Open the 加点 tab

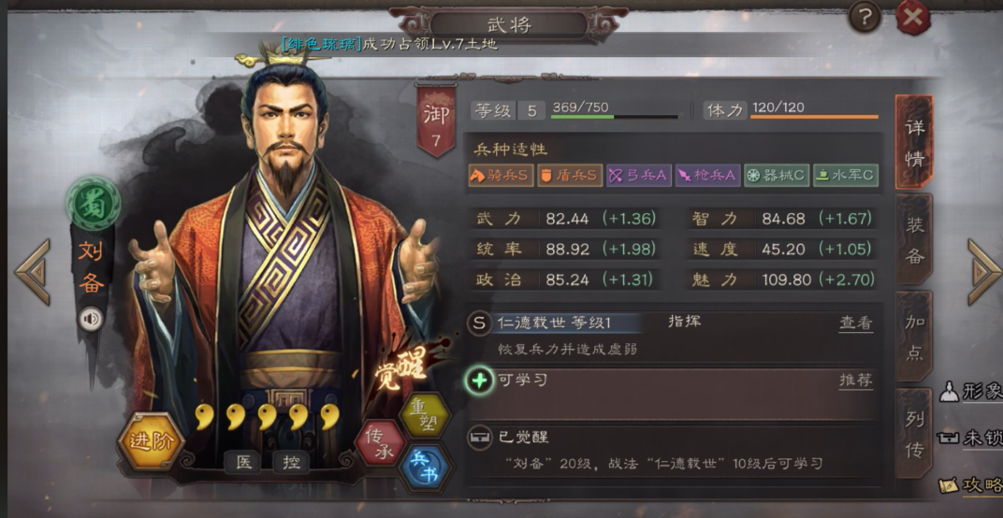tap(914, 337)
